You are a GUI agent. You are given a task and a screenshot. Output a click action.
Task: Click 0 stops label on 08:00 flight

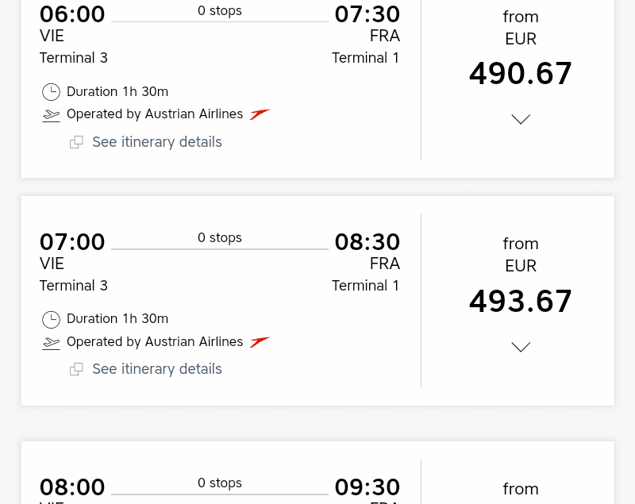click(x=220, y=483)
